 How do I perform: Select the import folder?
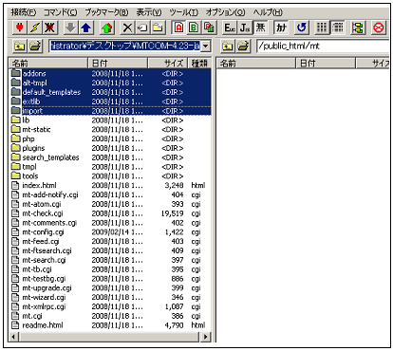(x=110, y=111)
